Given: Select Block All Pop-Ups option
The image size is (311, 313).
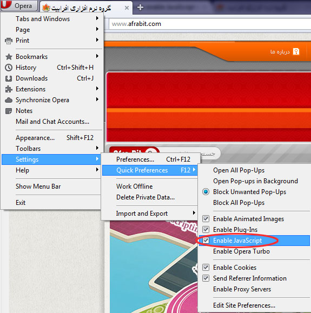Looking at the screenshot, I should 254,203.
